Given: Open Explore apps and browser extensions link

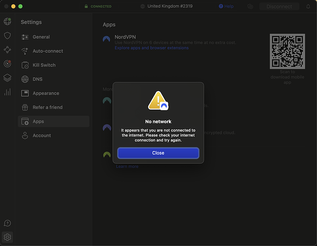Looking at the screenshot, I should click(x=152, y=48).
